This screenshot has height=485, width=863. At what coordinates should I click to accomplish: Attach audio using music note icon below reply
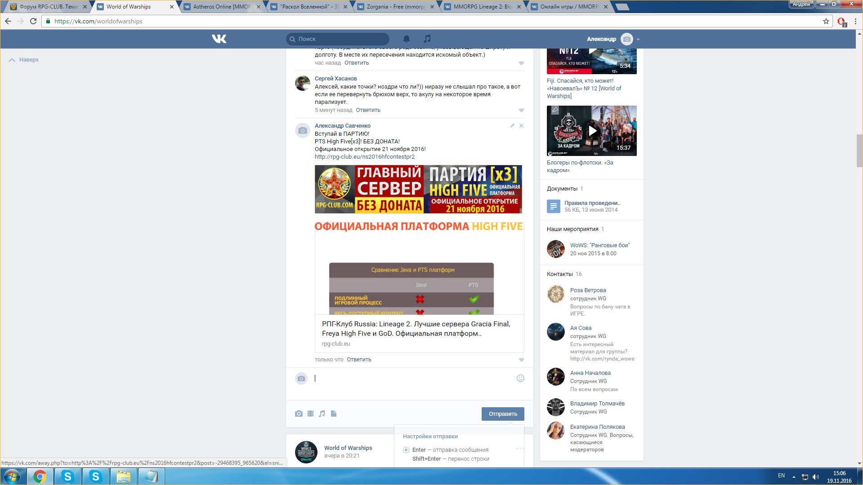click(322, 414)
